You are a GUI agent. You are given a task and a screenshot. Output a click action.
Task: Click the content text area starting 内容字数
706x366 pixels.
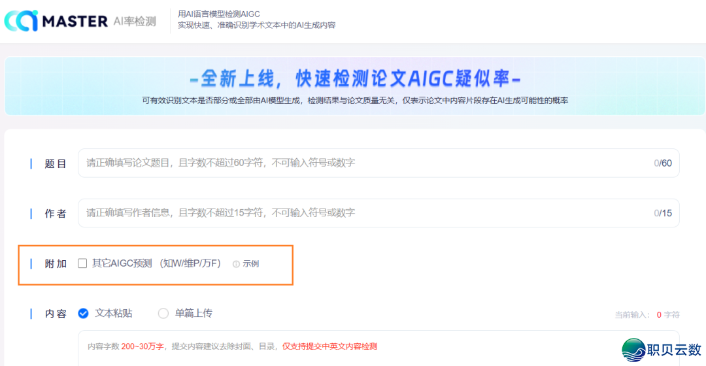pyautogui.click(x=378, y=348)
